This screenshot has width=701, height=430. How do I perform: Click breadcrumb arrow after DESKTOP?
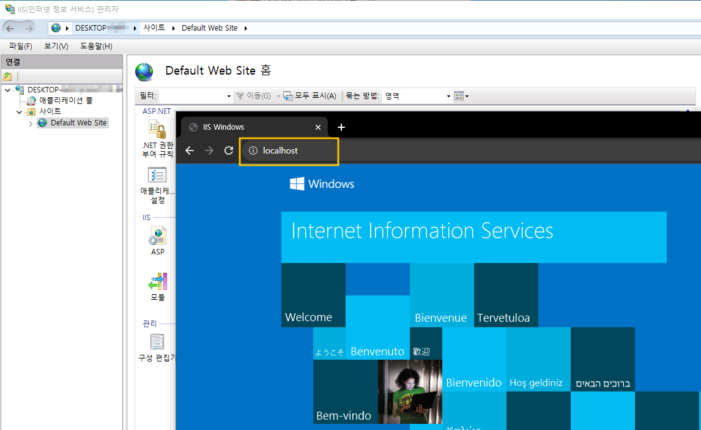[x=135, y=28]
